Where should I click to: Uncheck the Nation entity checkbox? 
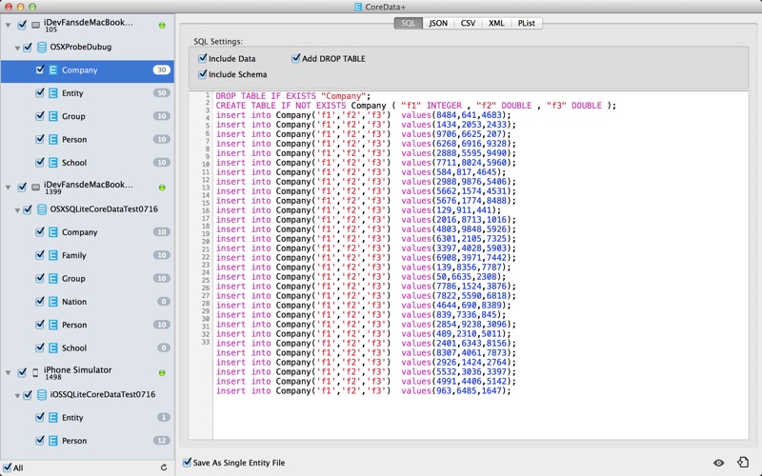(40, 302)
